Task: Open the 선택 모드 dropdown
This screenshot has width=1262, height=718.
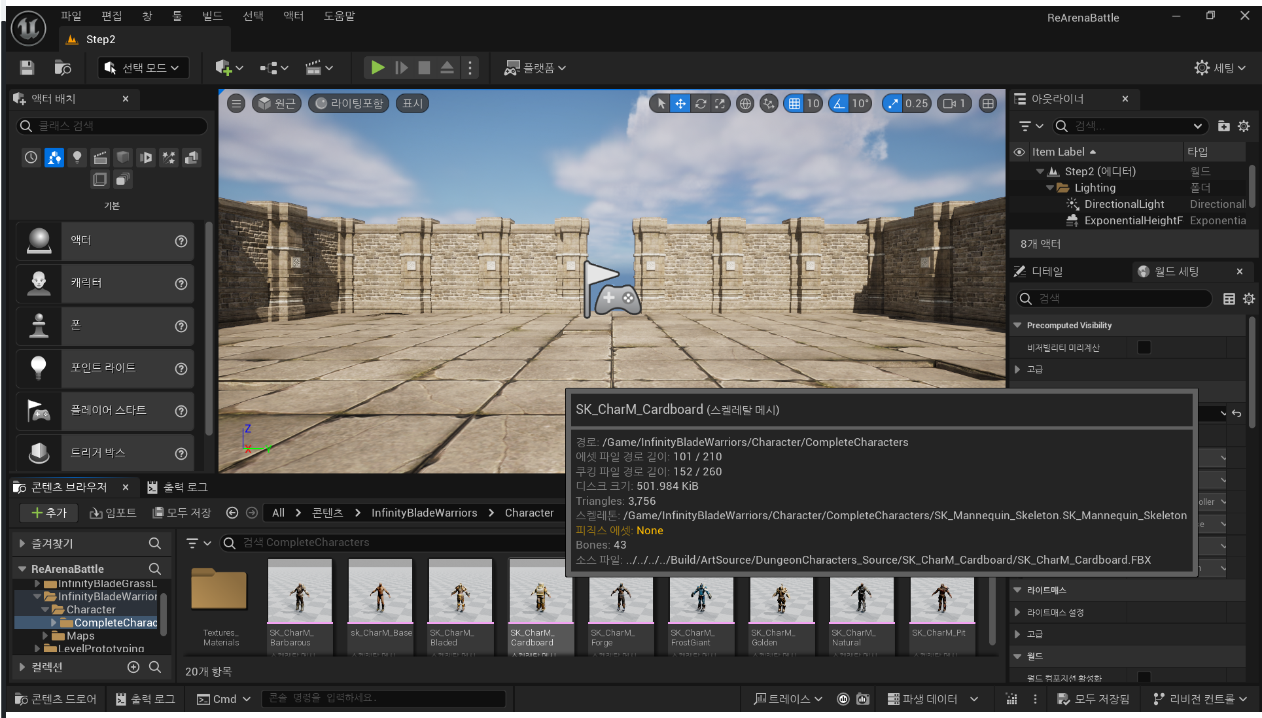Action: tap(143, 68)
